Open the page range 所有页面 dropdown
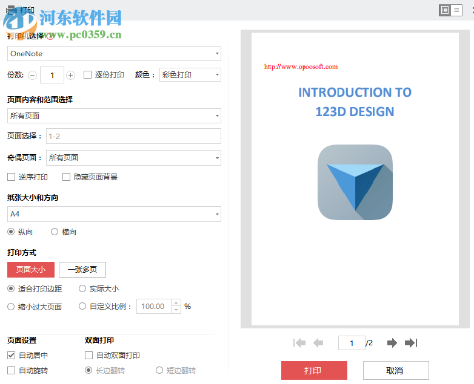Screen dimensions: 474x384 [115, 116]
